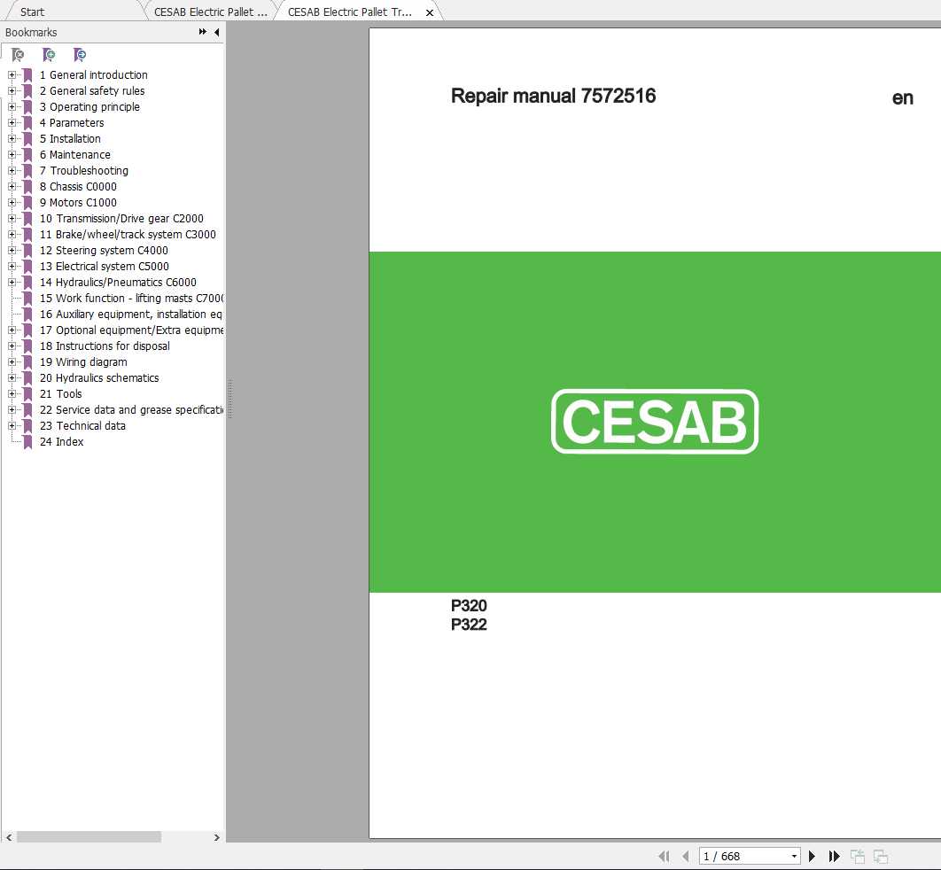Expand all bookmarks with double-arrow icon
The height and width of the screenshot is (870, 941).
203,32
